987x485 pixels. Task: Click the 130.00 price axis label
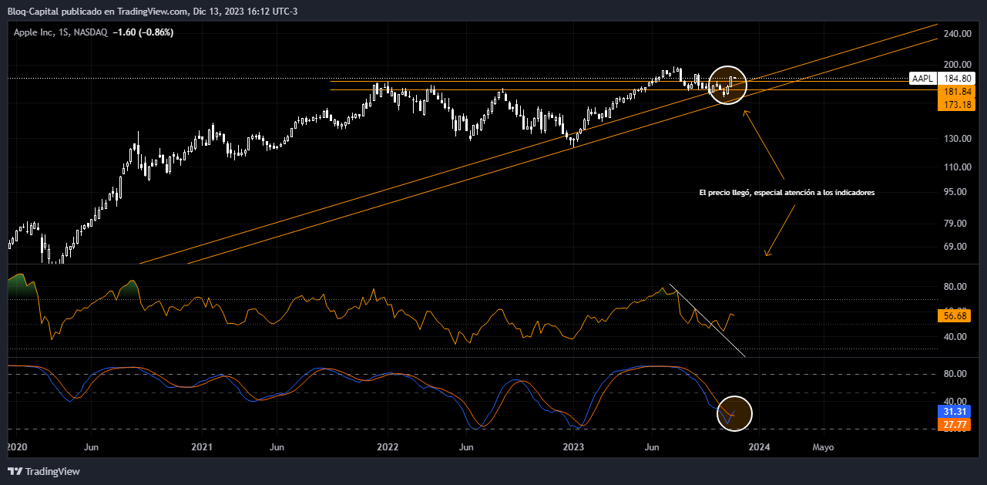[956, 139]
